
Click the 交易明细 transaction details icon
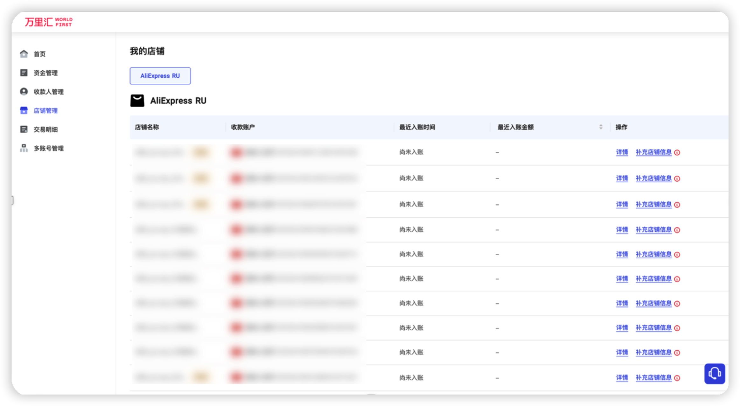(24, 129)
